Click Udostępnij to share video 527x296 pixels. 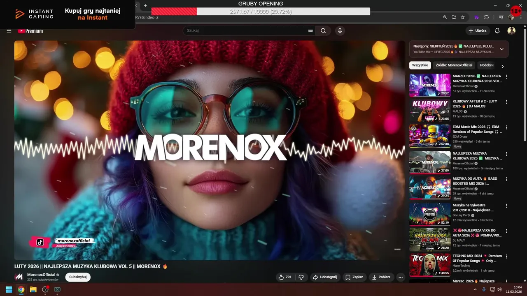click(x=325, y=277)
